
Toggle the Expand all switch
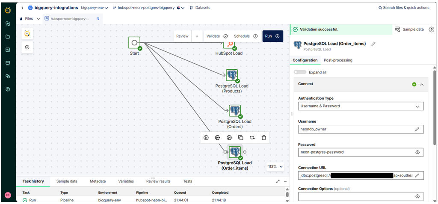(300, 72)
